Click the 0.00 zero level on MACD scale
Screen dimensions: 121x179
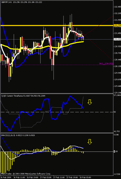[x=116, y=152]
